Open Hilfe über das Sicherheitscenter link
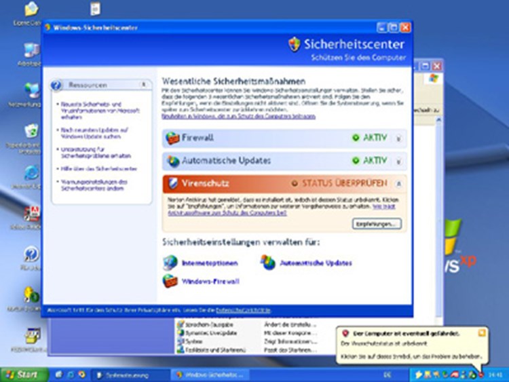Screen dimensions: 509x382 [x=98, y=169]
